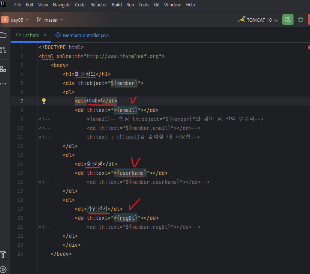
Task: Open the Help menu
Action: pos(190,5)
